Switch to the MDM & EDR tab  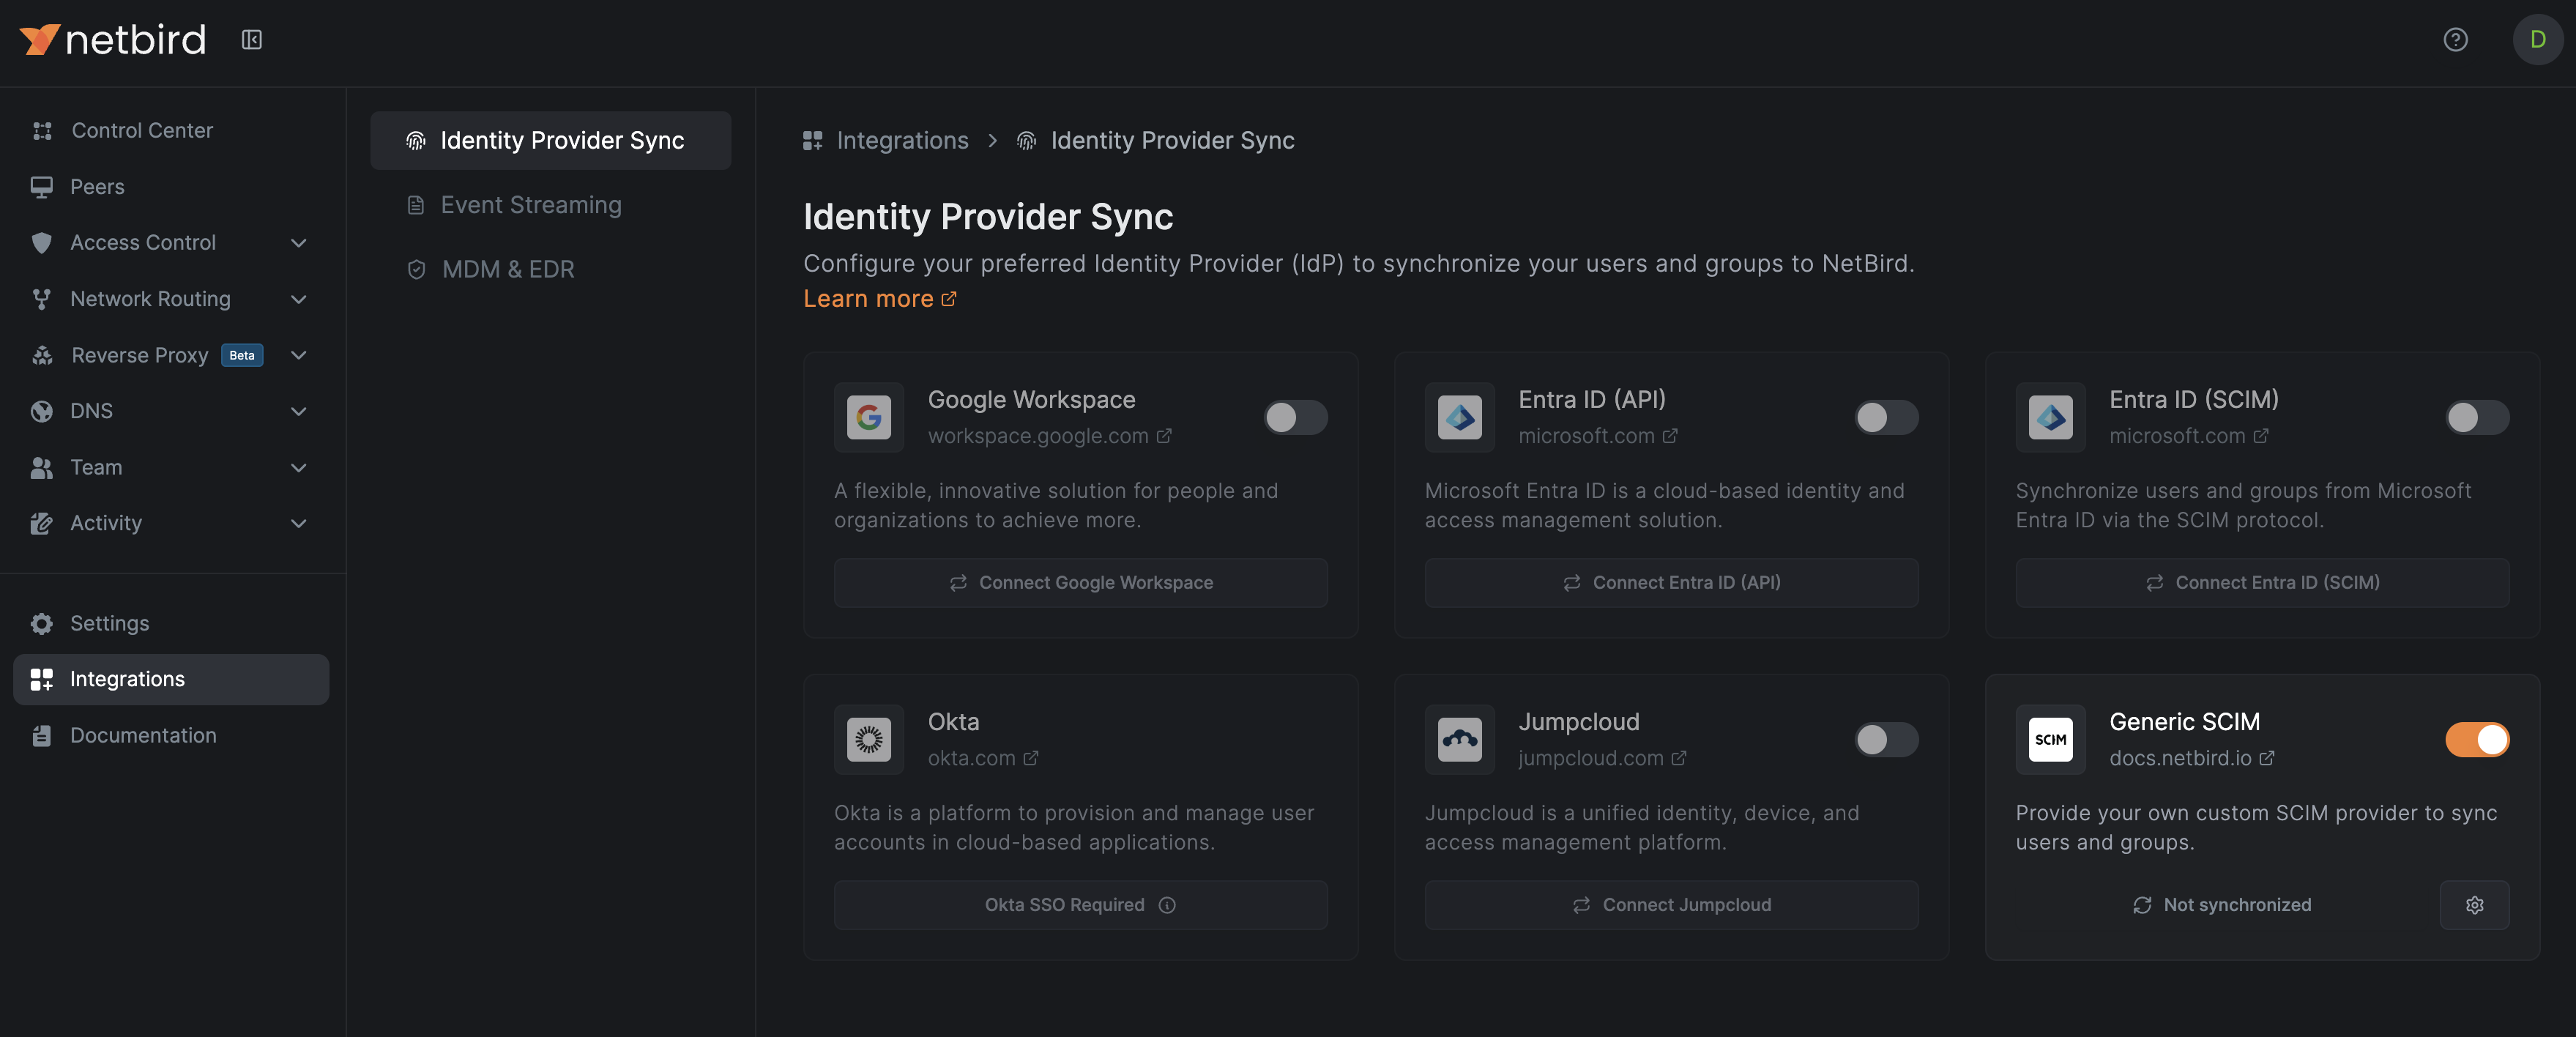tap(550, 269)
